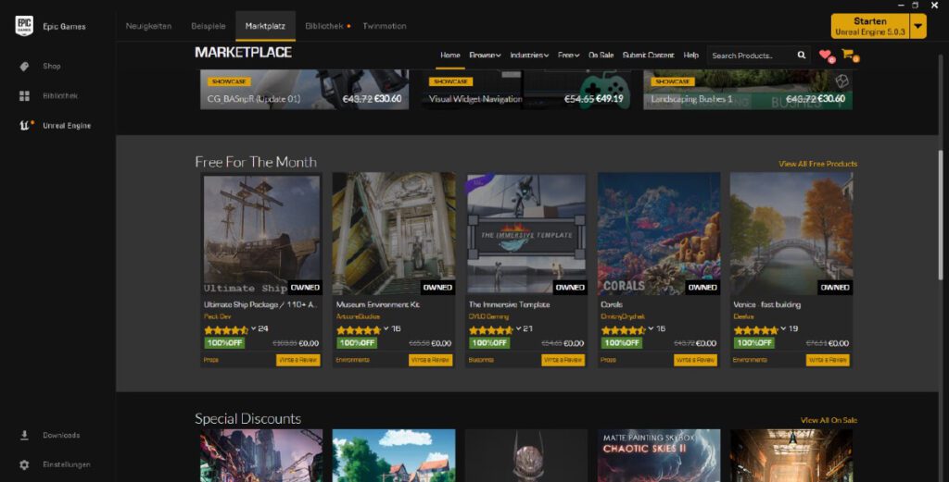Write a Review for Ultimate Ship Package
Viewport: 949px width, 482px height.
(x=297, y=360)
